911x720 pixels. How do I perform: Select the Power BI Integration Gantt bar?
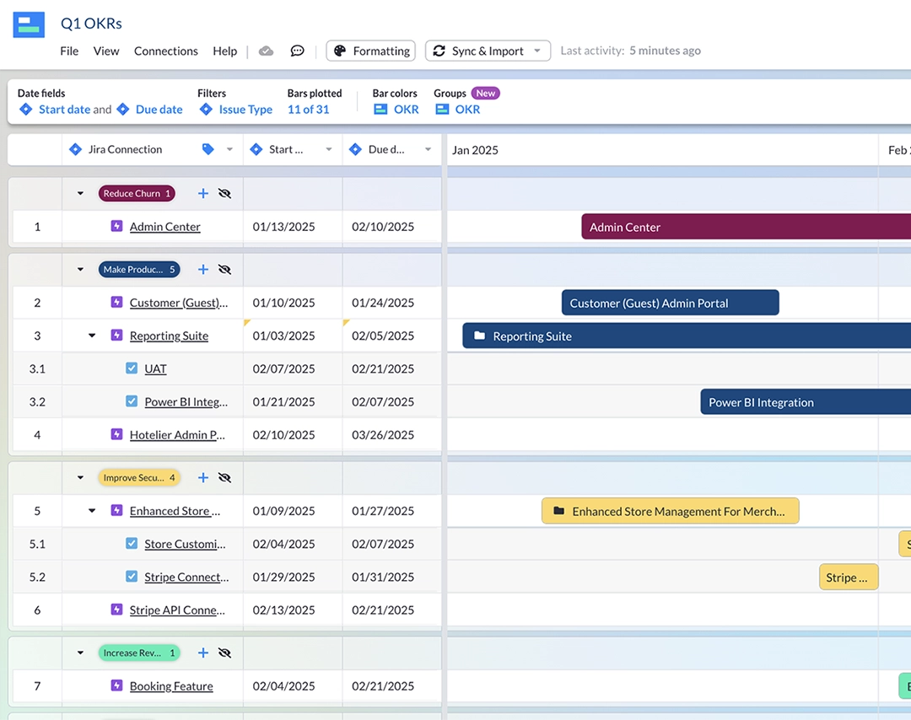[x=806, y=402]
